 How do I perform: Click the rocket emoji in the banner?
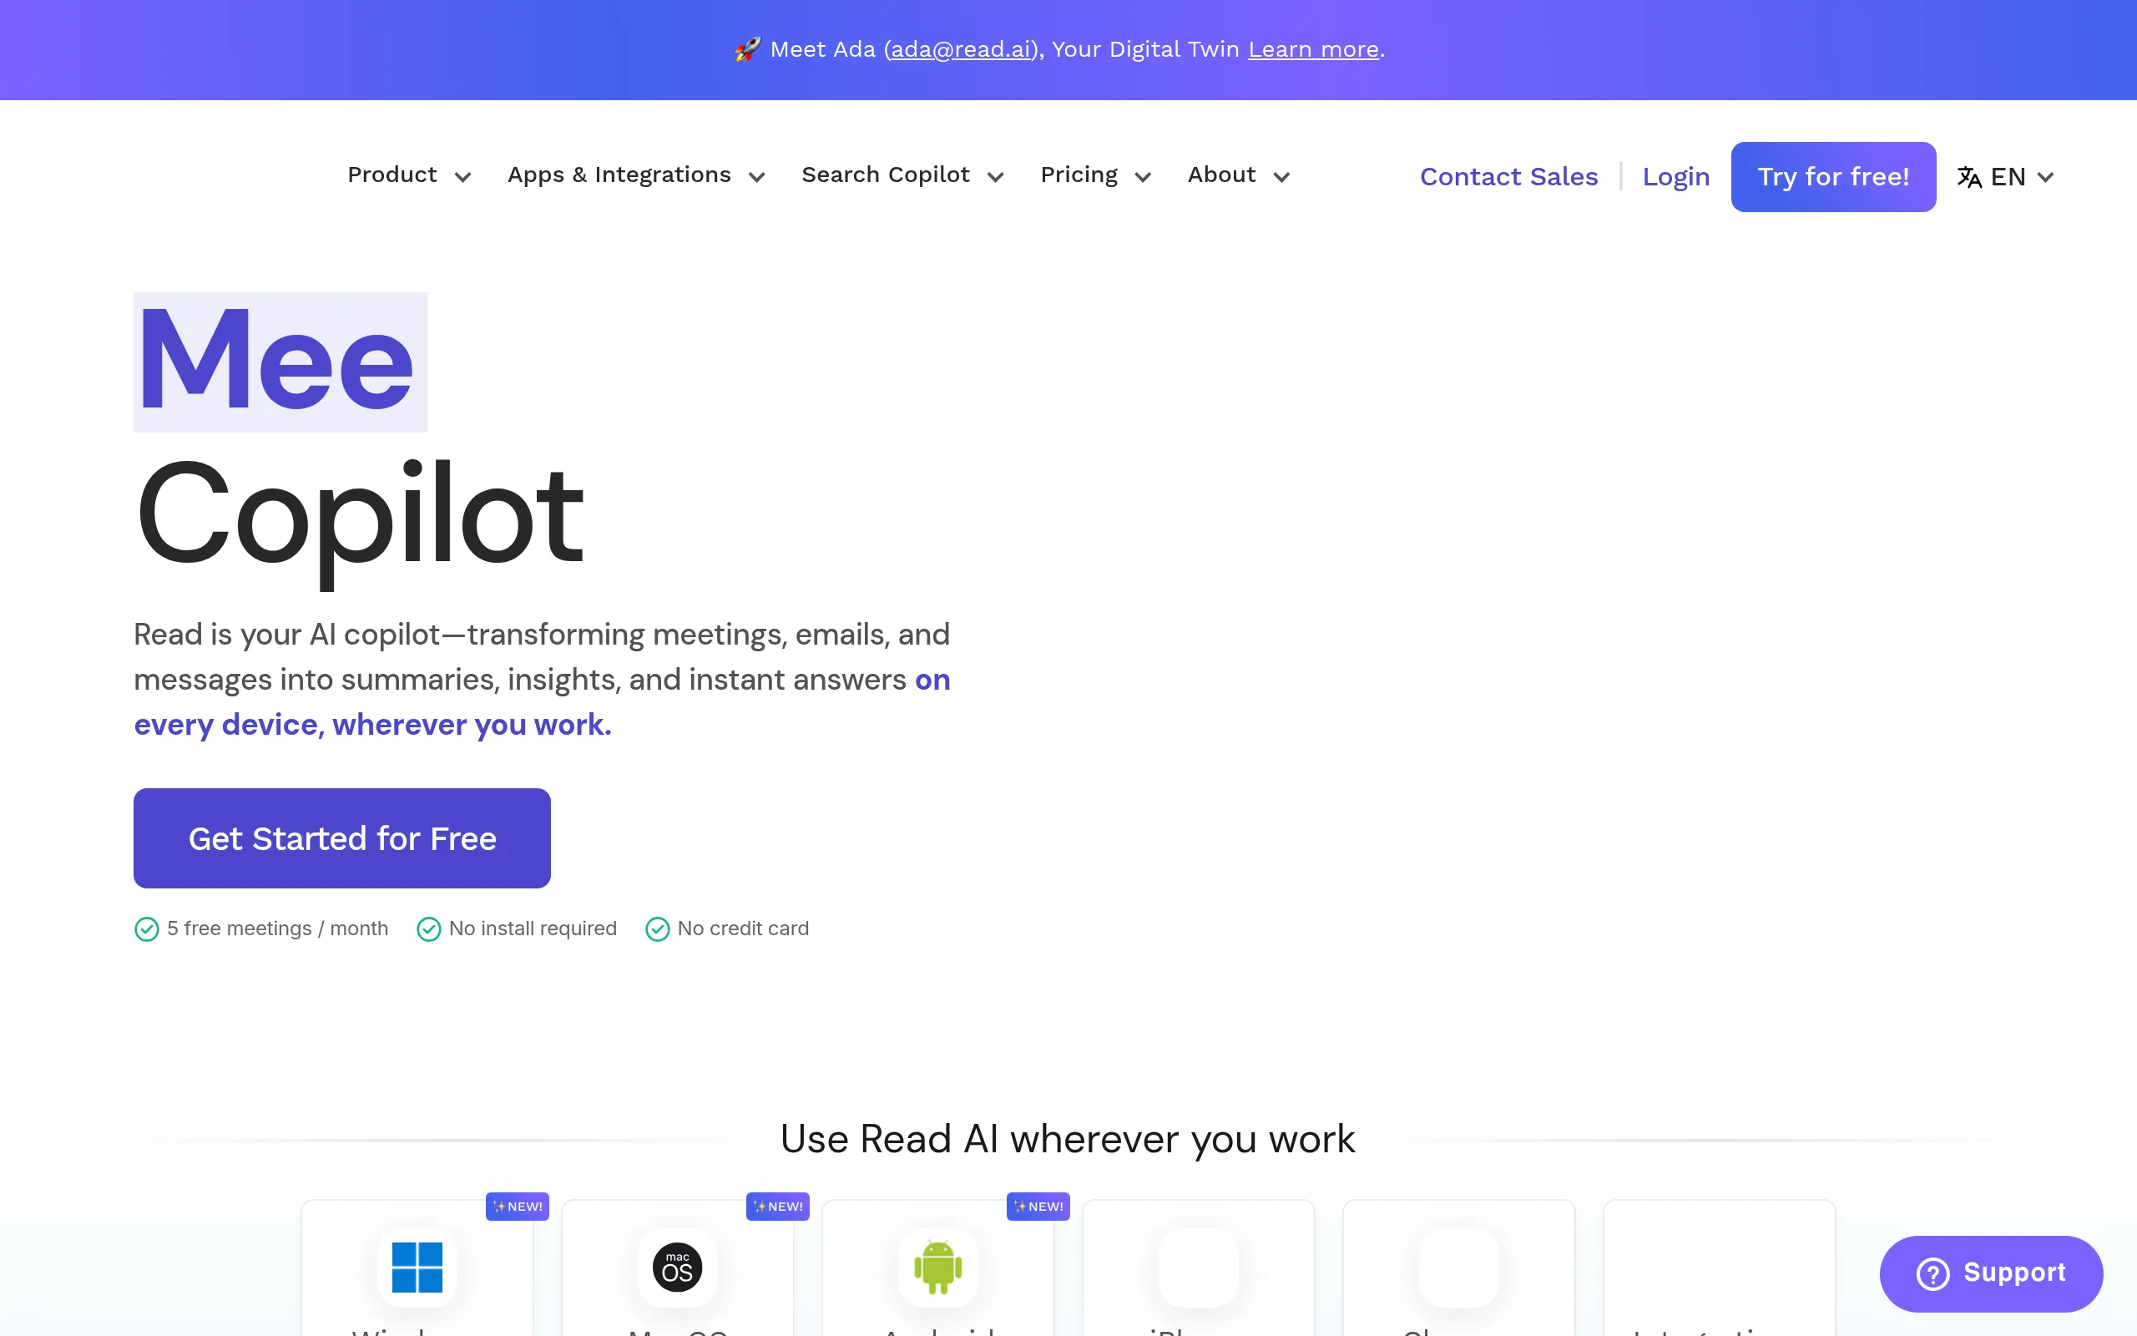pos(747,49)
